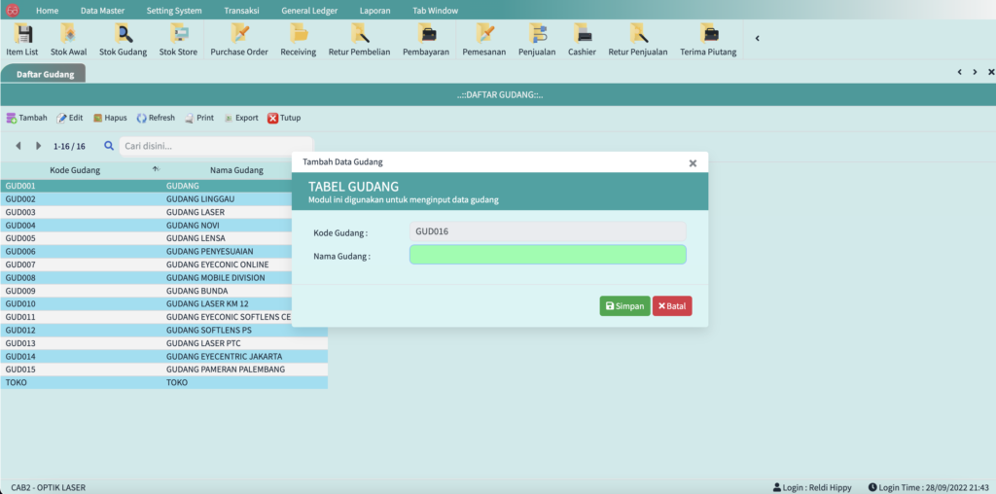Open the Receiving module icon
Viewport: 996px width, 494px height.
(x=298, y=39)
